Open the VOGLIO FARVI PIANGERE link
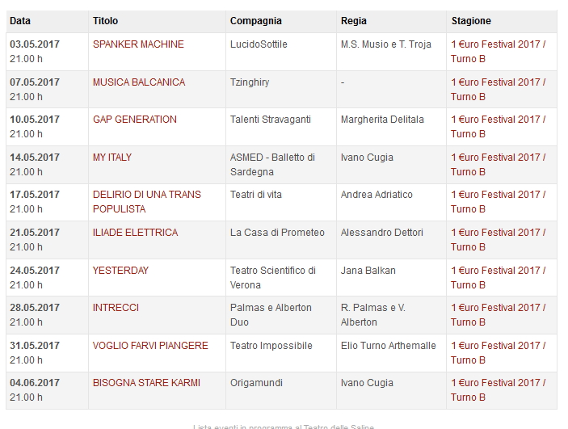This screenshot has height=429, width=568. (150, 346)
